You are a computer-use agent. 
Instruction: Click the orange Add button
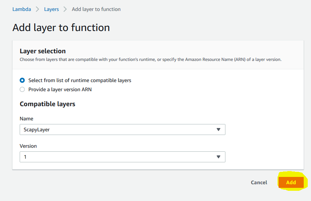(291, 182)
